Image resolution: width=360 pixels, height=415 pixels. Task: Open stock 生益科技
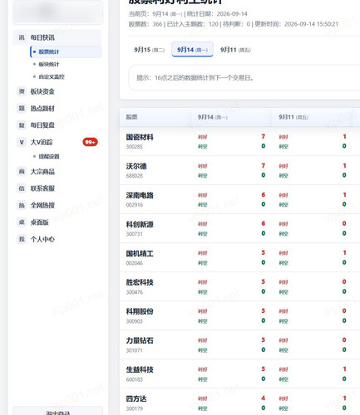click(x=140, y=369)
